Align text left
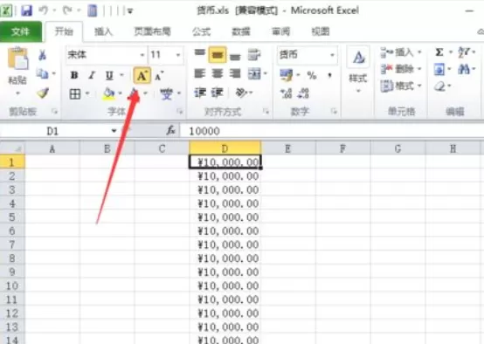This screenshot has height=344, width=484. 200,74
